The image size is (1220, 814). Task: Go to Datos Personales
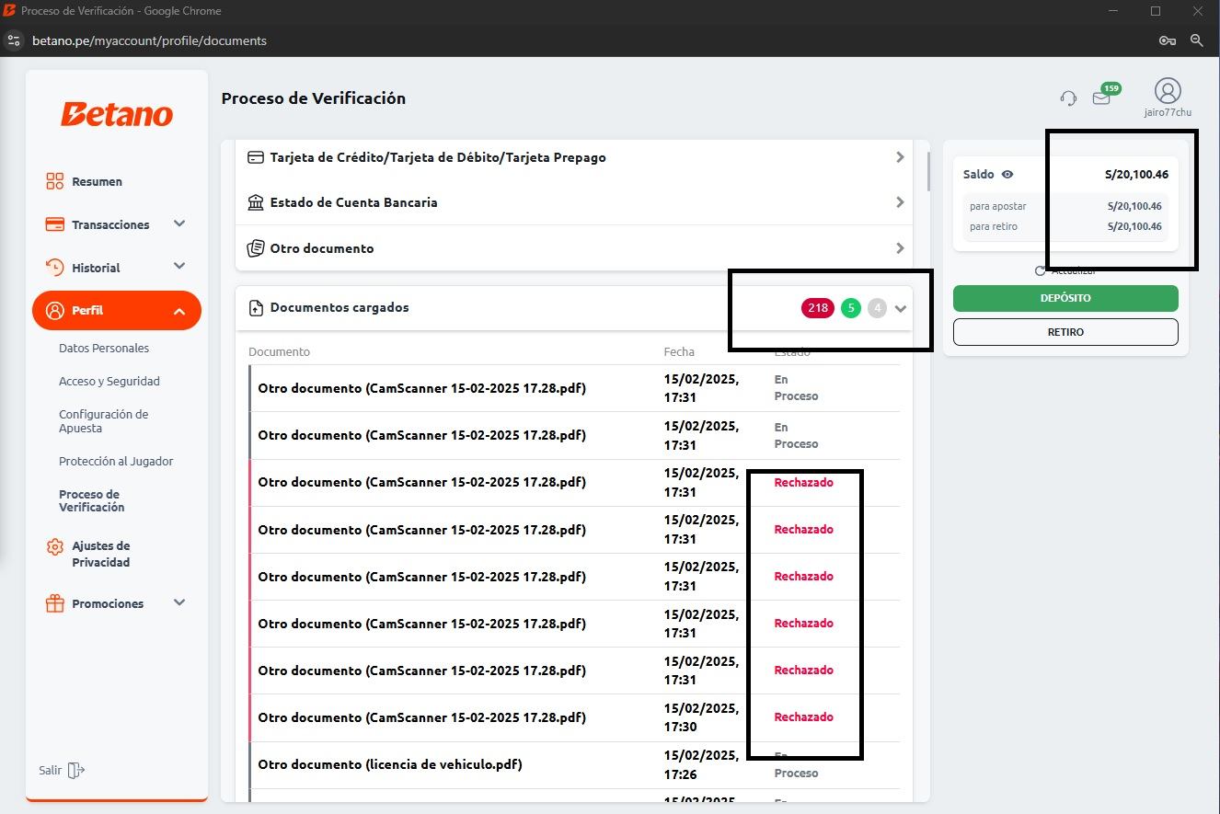click(x=104, y=349)
